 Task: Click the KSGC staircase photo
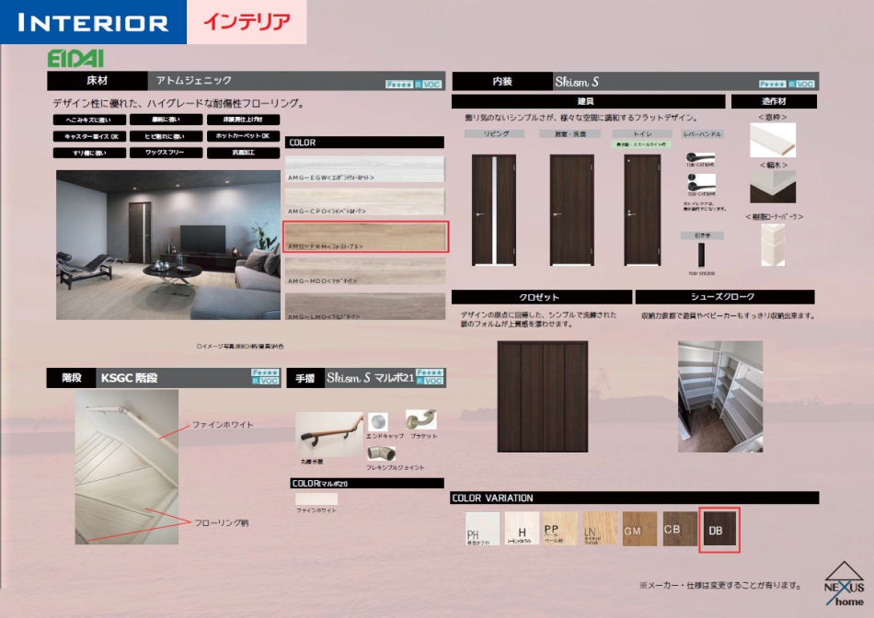(127, 467)
